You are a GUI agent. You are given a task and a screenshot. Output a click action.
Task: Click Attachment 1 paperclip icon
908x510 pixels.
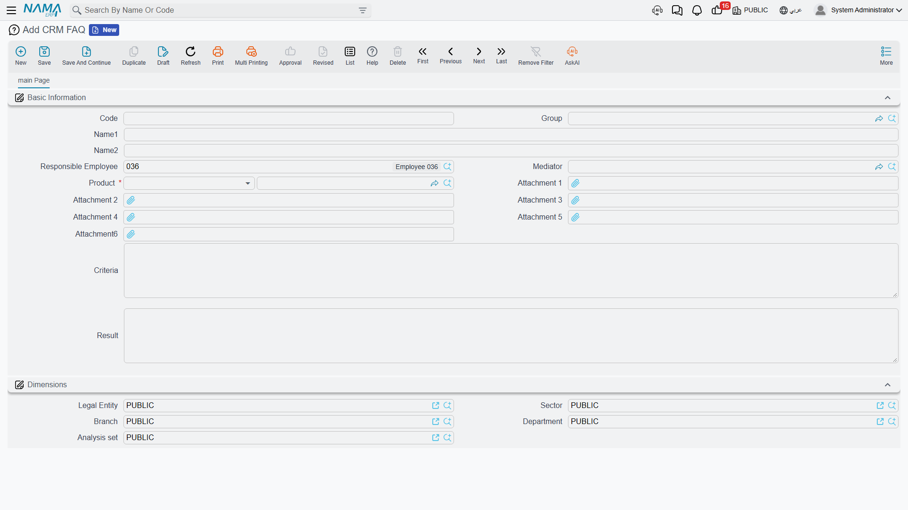pyautogui.click(x=576, y=183)
